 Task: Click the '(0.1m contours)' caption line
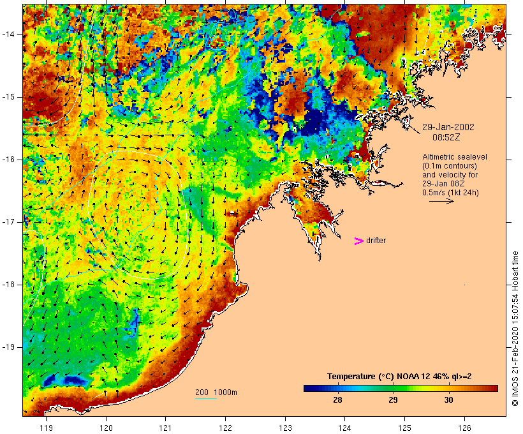tap(450, 166)
